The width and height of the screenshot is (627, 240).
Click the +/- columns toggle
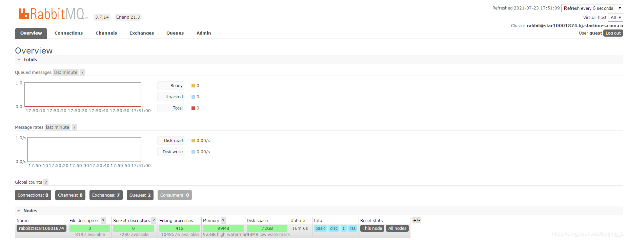tap(417, 220)
